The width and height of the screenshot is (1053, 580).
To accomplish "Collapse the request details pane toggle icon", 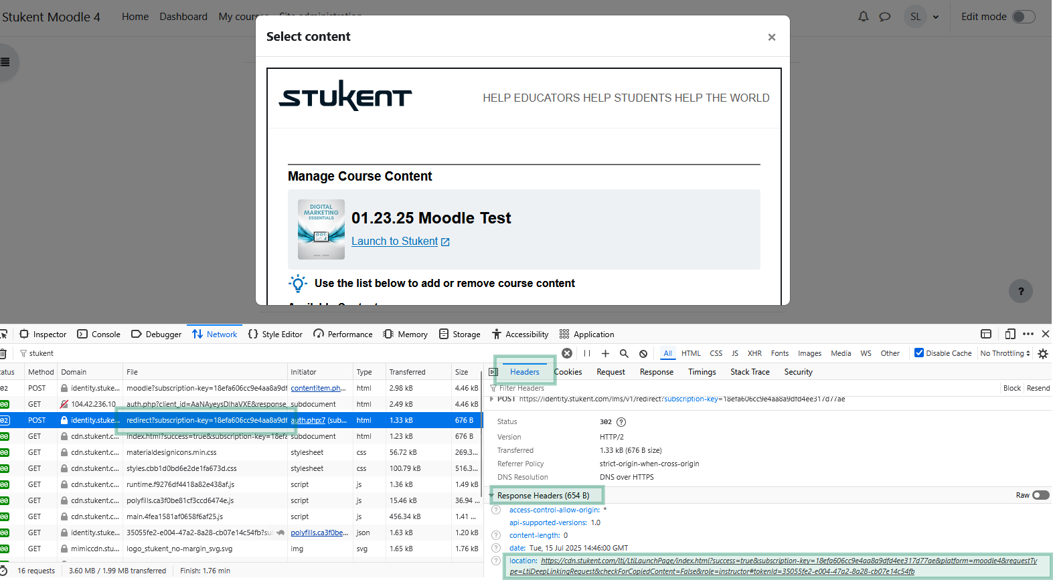I will 493,372.
